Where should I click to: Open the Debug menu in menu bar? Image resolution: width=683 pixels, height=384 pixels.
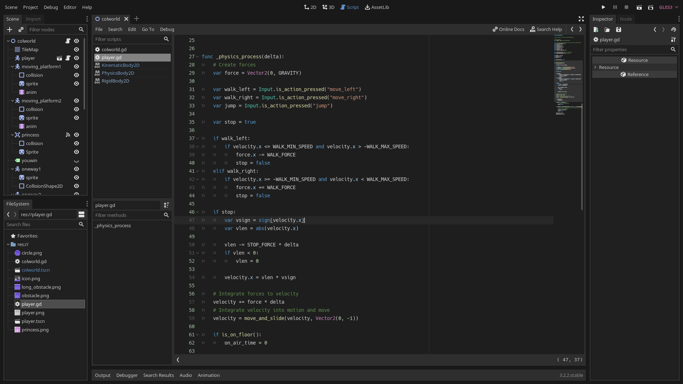point(51,7)
